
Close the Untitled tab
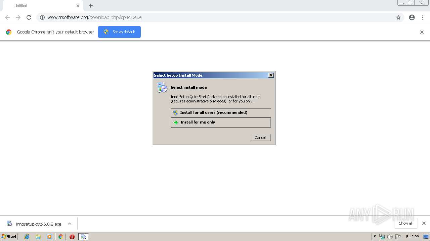[78, 6]
